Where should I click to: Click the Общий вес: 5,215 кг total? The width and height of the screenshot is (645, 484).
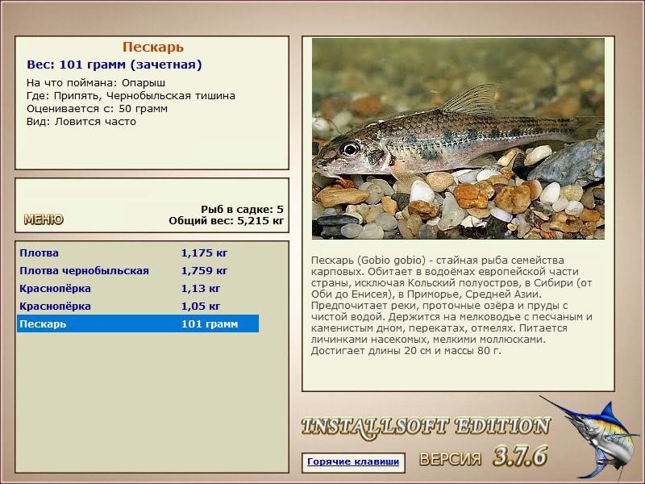click(x=227, y=220)
